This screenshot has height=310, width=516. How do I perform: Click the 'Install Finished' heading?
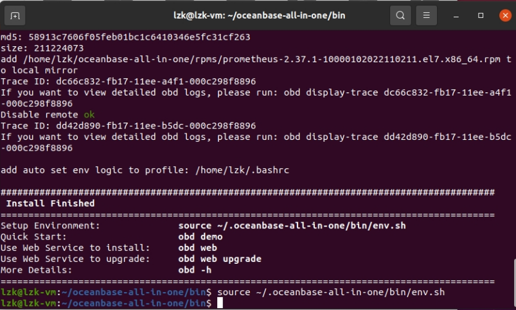50,203
